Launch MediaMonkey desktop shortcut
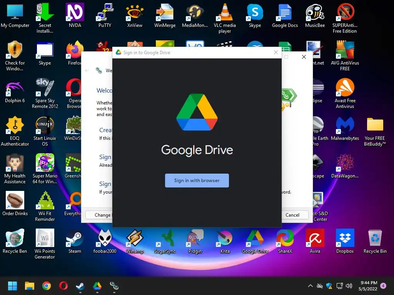The height and width of the screenshot is (295, 394). coord(195,15)
